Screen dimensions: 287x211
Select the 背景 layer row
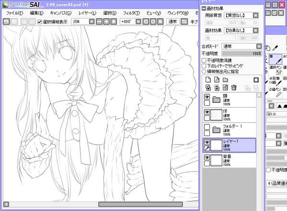[x=230, y=161]
